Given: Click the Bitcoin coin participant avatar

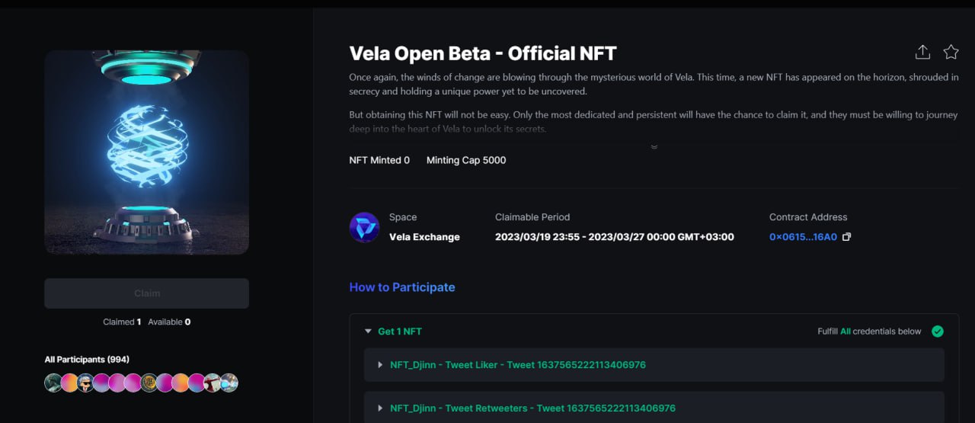Looking at the screenshot, I should (149, 383).
